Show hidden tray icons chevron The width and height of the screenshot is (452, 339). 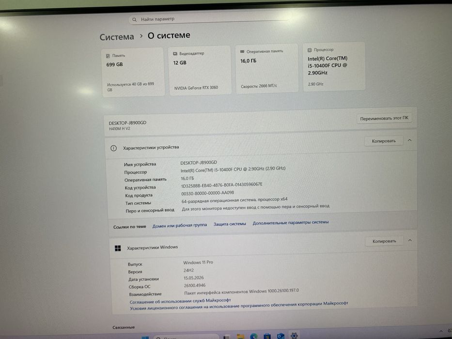click(441, 332)
